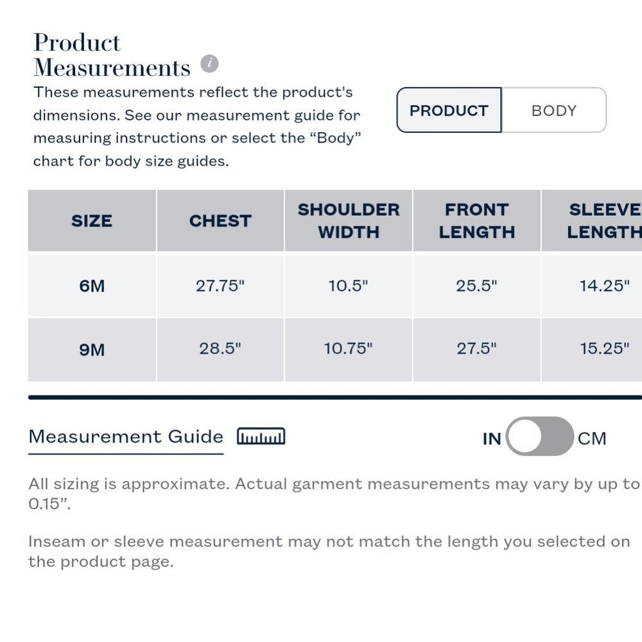Click the 27.75" chest value for 6M
This screenshot has height=642, width=642.
tap(220, 286)
